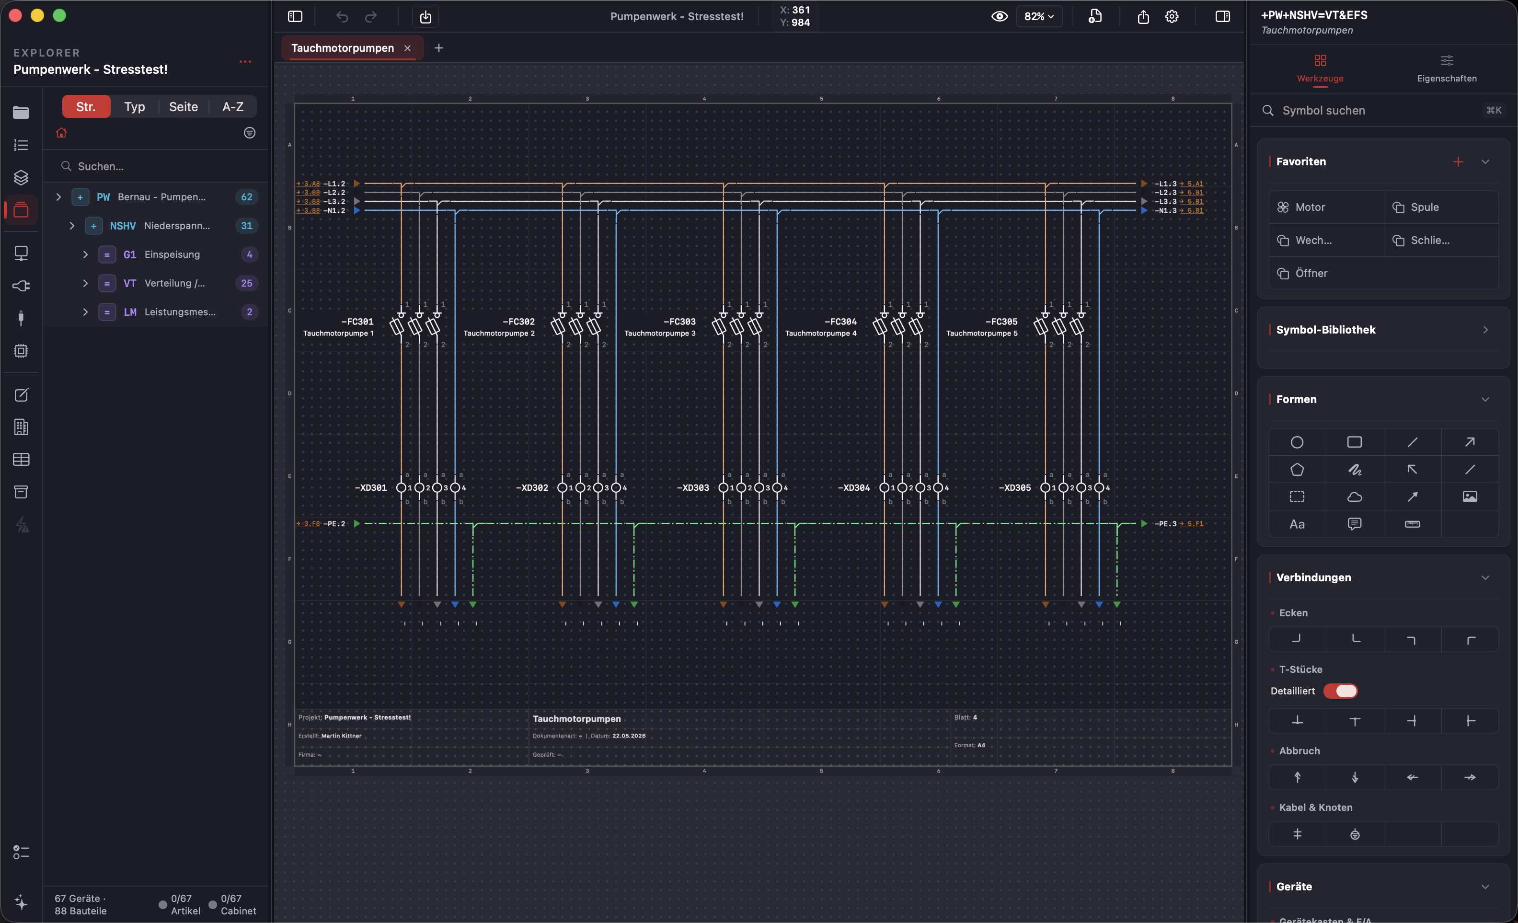Select the Typ sorting tab

pyautogui.click(x=134, y=106)
